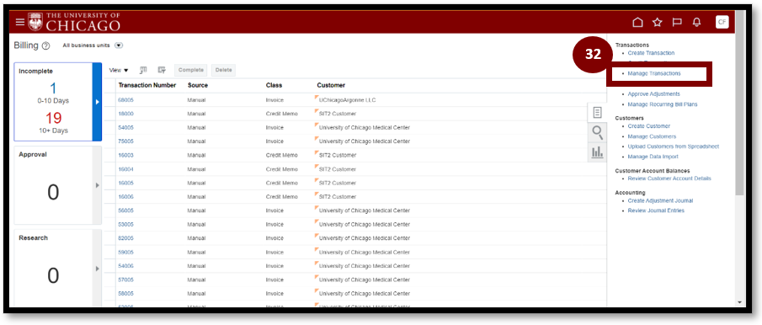Open the Create Customer link

point(649,126)
